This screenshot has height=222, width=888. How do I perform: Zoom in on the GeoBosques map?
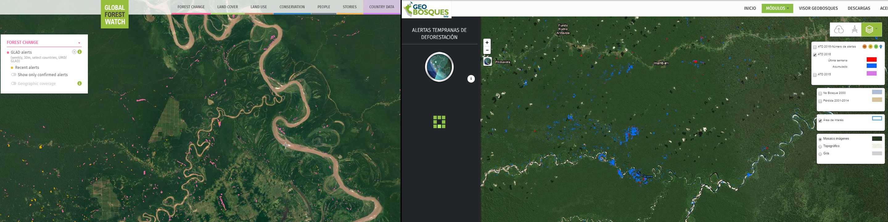[487, 43]
